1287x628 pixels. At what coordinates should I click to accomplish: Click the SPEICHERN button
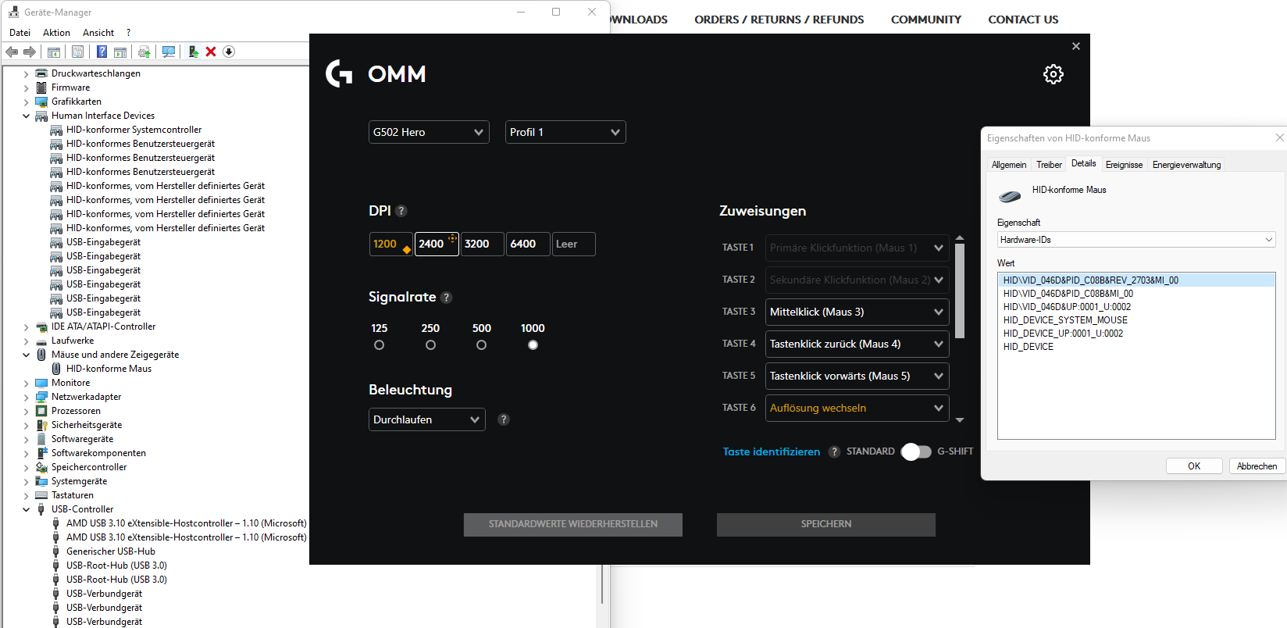pos(826,524)
